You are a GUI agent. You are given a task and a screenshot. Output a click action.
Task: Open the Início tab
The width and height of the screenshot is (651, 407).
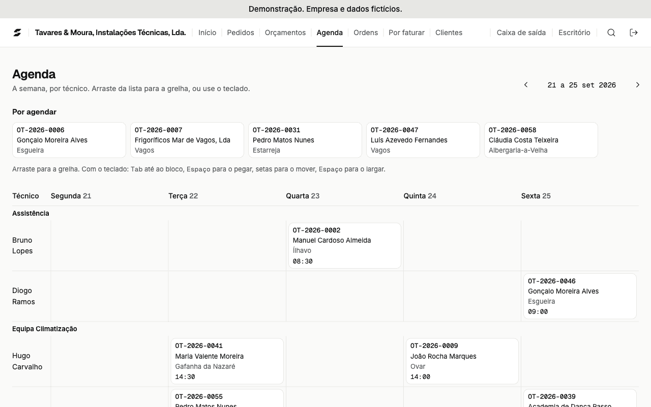(x=207, y=33)
